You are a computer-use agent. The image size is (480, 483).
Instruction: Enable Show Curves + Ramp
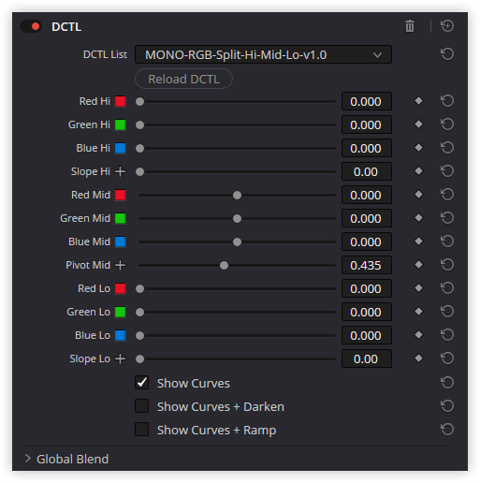click(142, 430)
